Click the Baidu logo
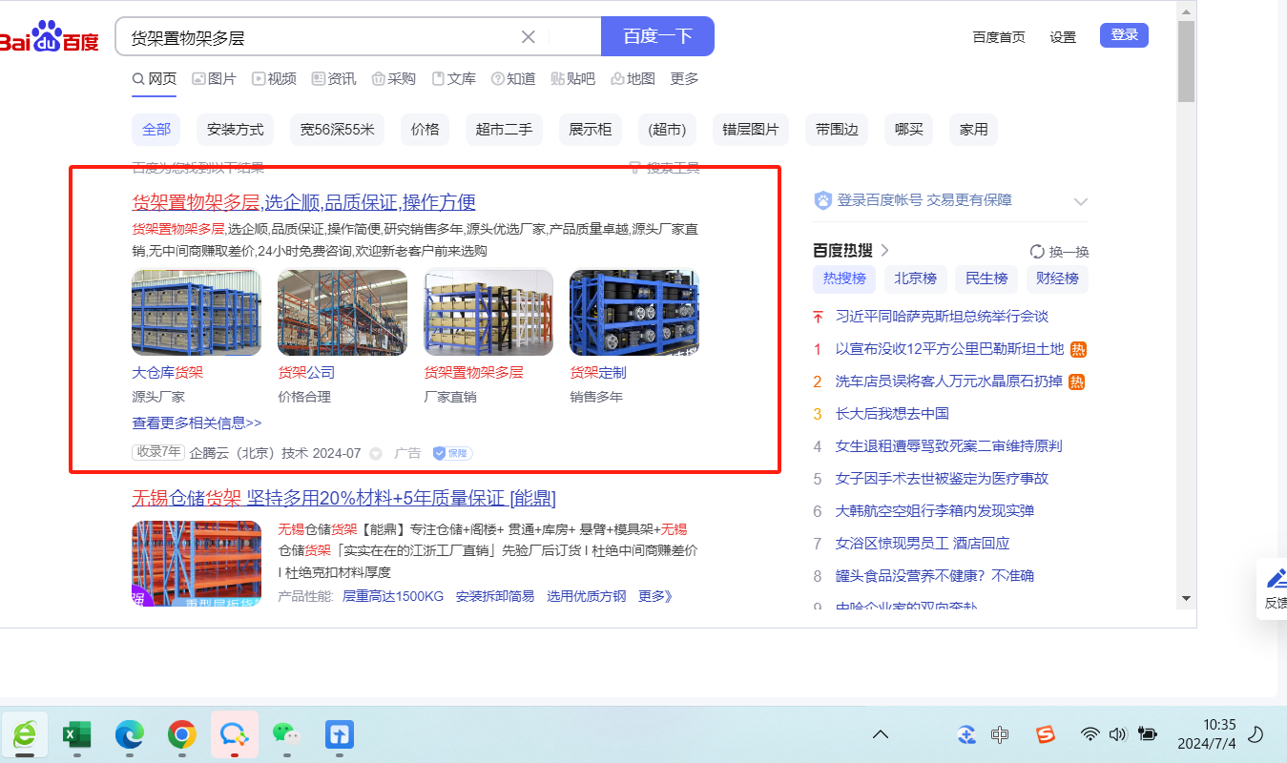The width and height of the screenshot is (1287, 763). [x=49, y=38]
